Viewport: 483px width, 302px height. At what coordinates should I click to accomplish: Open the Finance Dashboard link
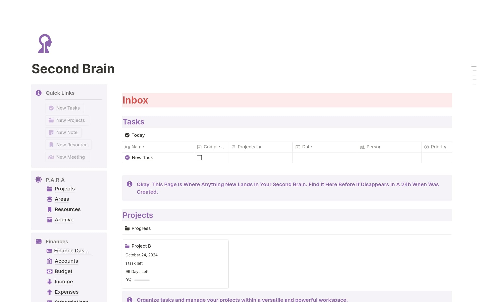pos(71,251)
